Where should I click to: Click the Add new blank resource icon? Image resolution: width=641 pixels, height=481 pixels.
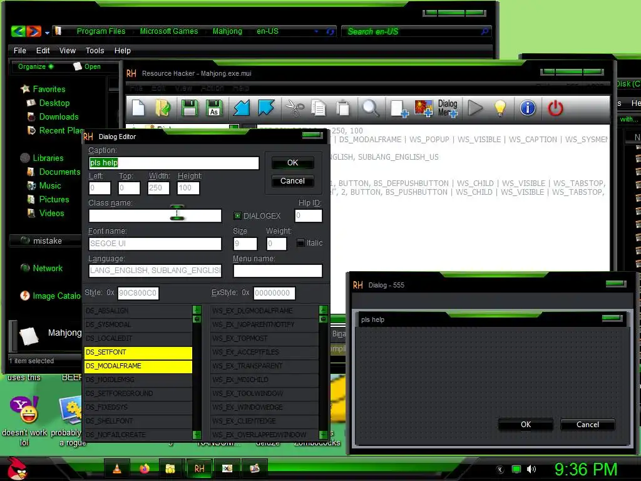tap(399, 108)
